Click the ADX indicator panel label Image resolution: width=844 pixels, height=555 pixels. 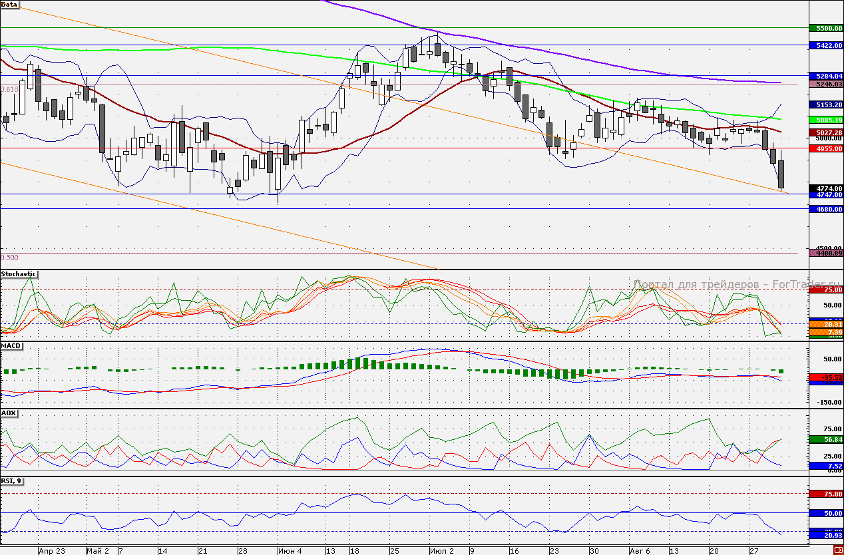(x=9, y=413)
